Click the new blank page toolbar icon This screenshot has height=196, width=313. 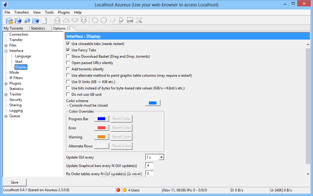44,21
